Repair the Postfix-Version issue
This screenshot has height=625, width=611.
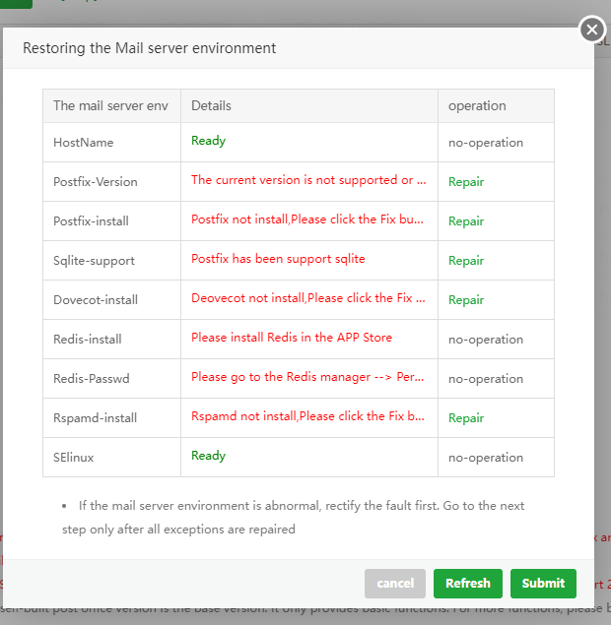click(466, 182)
